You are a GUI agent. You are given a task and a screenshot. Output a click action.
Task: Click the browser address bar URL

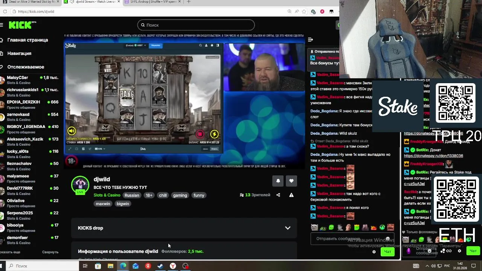pos(36,12)
